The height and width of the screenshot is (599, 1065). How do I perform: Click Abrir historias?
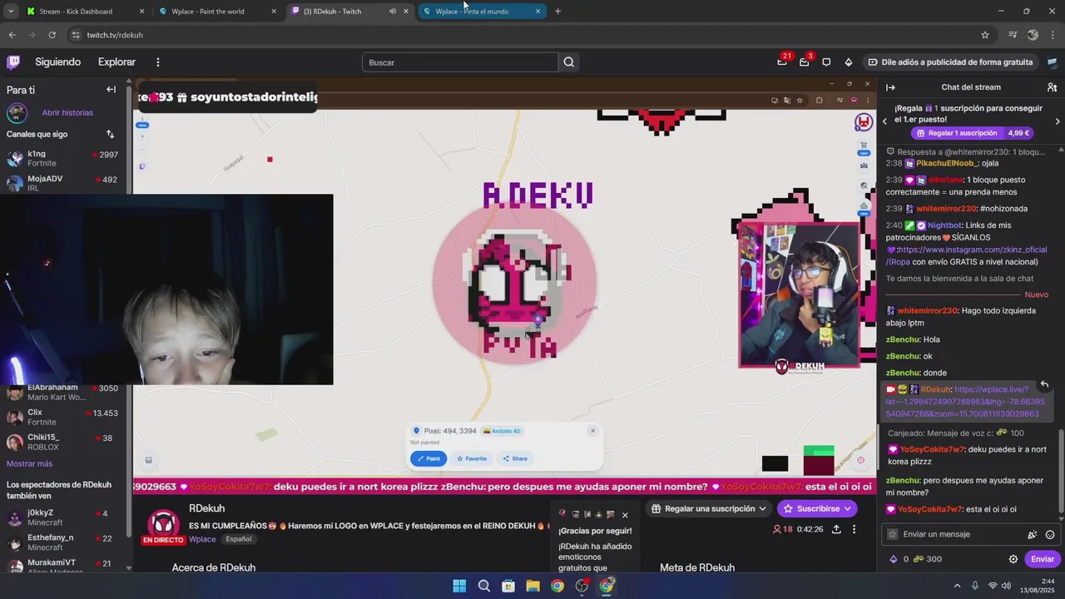tap(67, 112)
